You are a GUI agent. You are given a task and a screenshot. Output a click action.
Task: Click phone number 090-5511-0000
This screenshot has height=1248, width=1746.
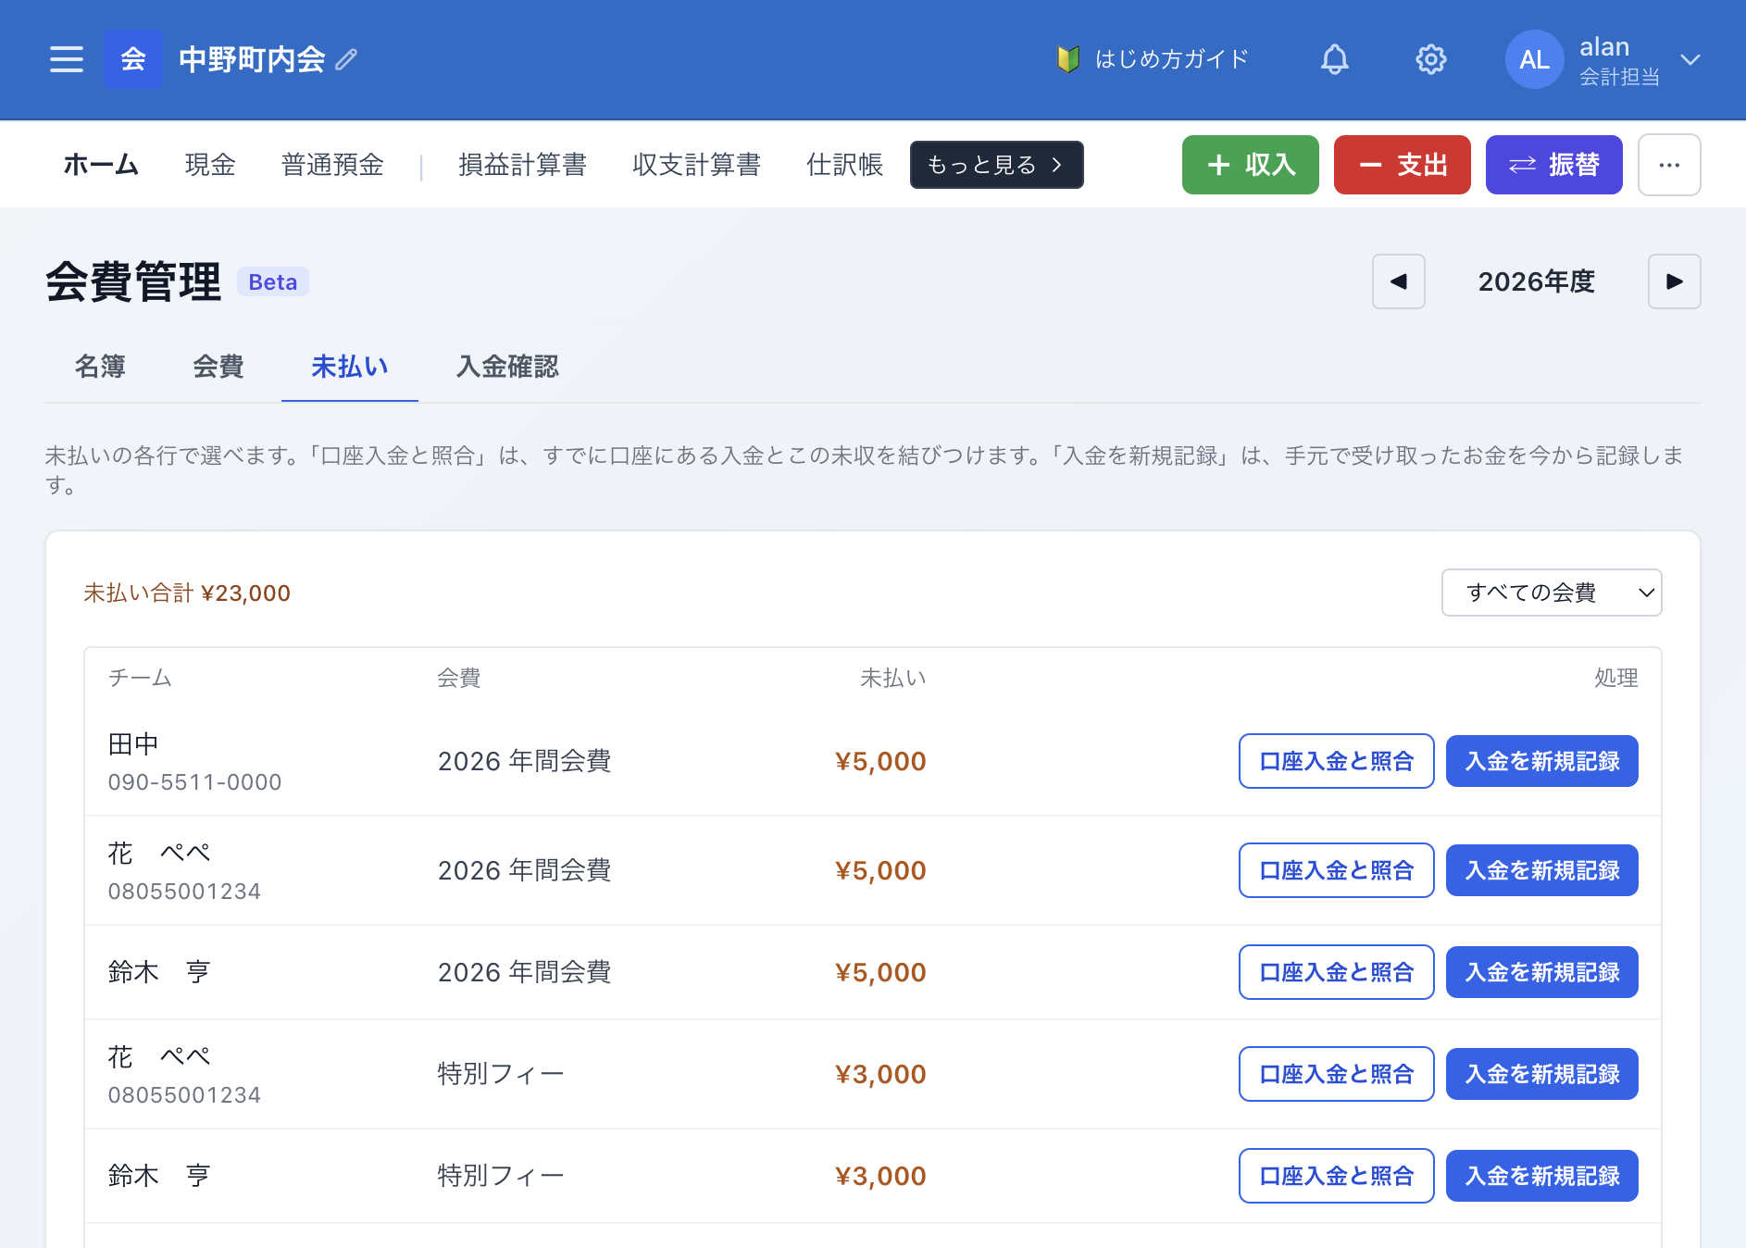pos(194,782)
